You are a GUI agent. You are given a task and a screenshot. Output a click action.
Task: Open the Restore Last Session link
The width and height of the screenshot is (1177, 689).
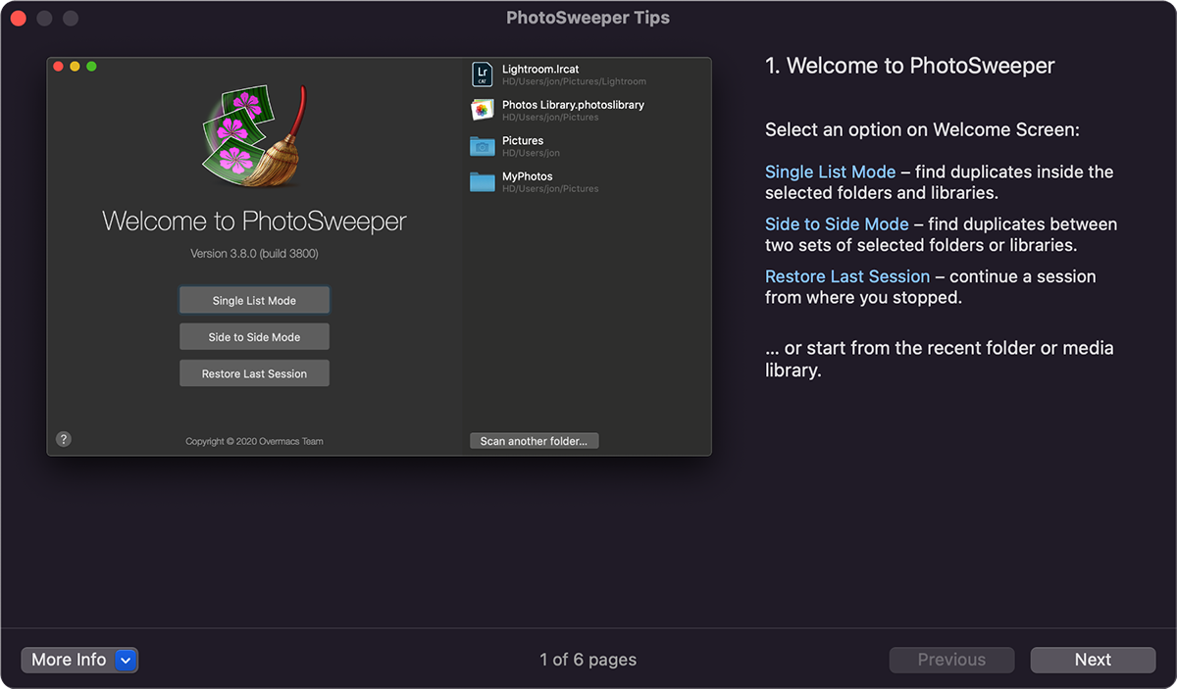[x=846, y=276]
